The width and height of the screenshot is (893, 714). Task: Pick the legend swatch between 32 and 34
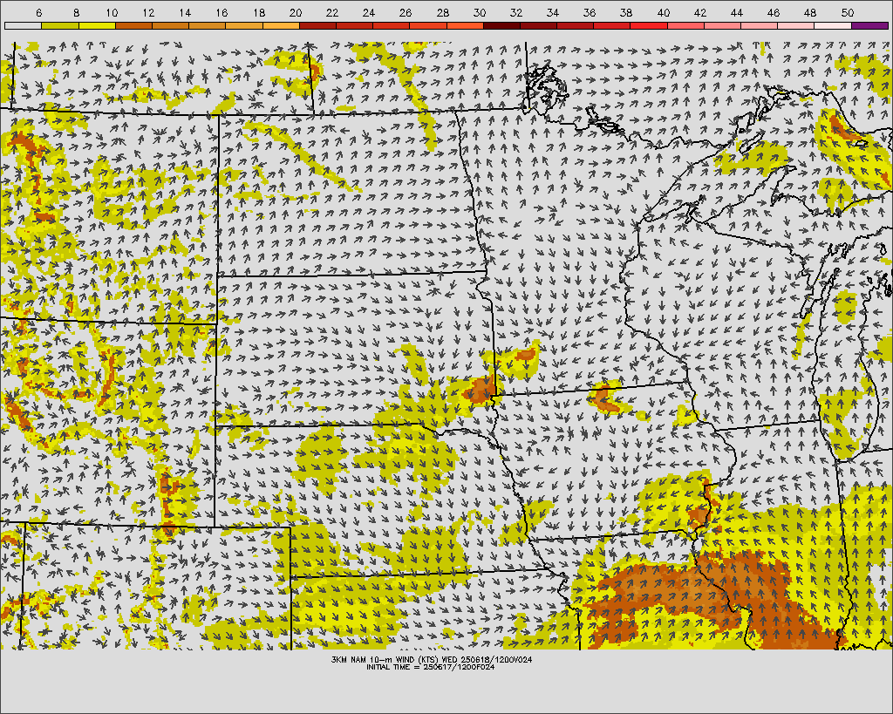click(x=538, y=25)
